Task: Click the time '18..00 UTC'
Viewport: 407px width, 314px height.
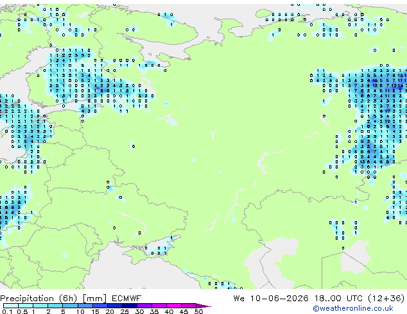Action: [338, 299]
